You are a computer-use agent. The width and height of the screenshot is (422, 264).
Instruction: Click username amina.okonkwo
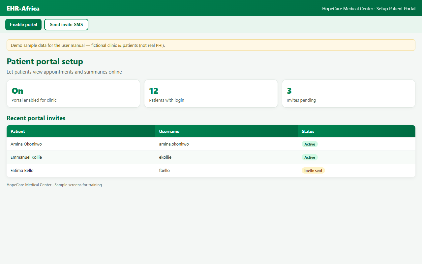tap(174, 144)
